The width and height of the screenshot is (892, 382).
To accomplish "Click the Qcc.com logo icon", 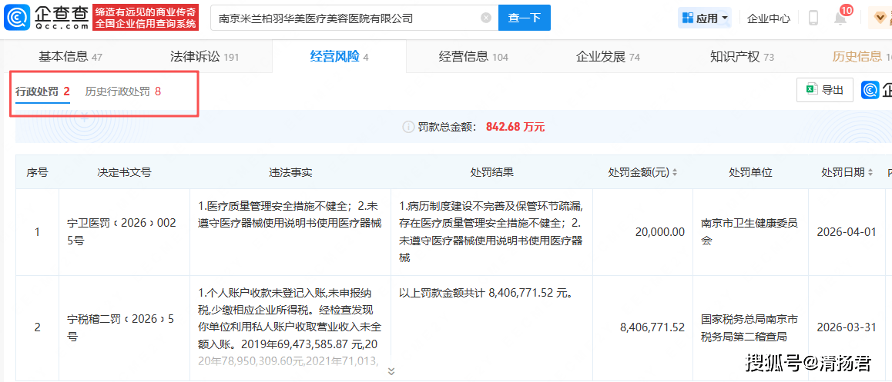I will (16, 17).
